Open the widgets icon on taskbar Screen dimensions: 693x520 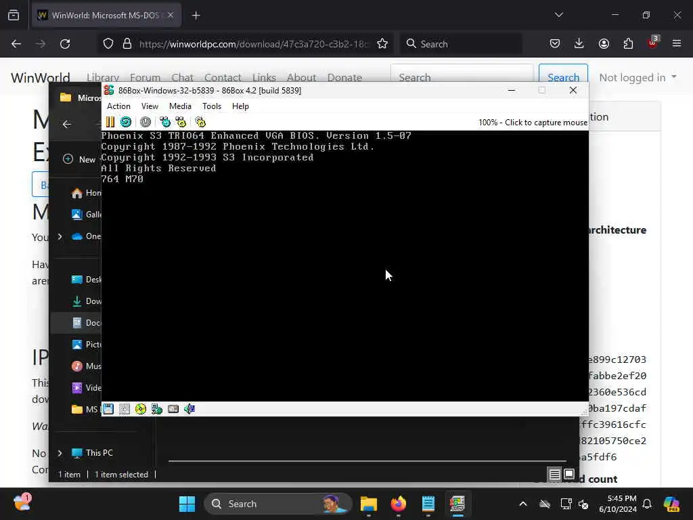pos(22,503)
